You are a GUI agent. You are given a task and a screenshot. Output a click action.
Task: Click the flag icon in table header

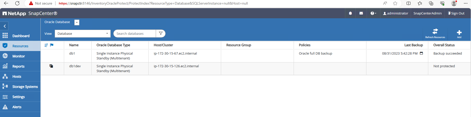52,45
